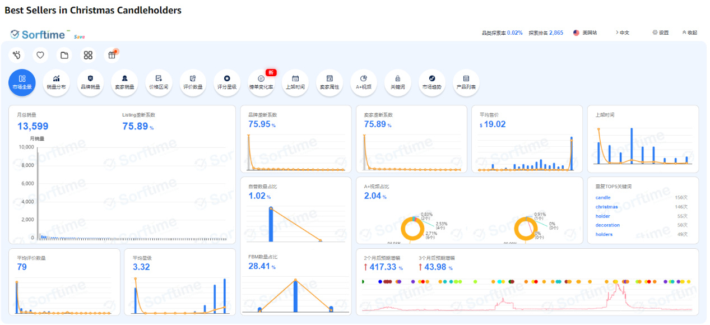Image resolution: width=710 pixels, height=325 pixels.
Task: Open the 美国站 marketplace selector
Action: pos(585,33)
